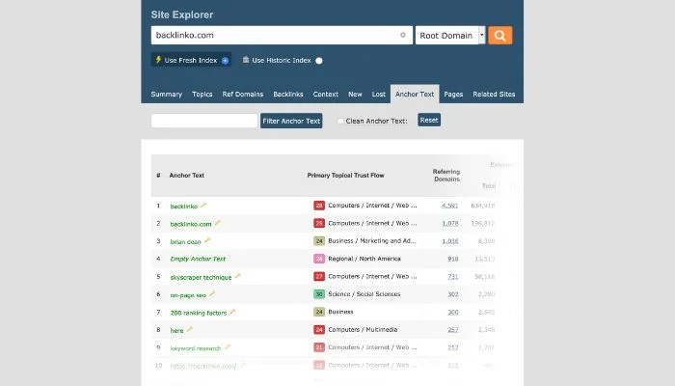Click referring domains count 731
675x386 pixels.
point(453,277)
